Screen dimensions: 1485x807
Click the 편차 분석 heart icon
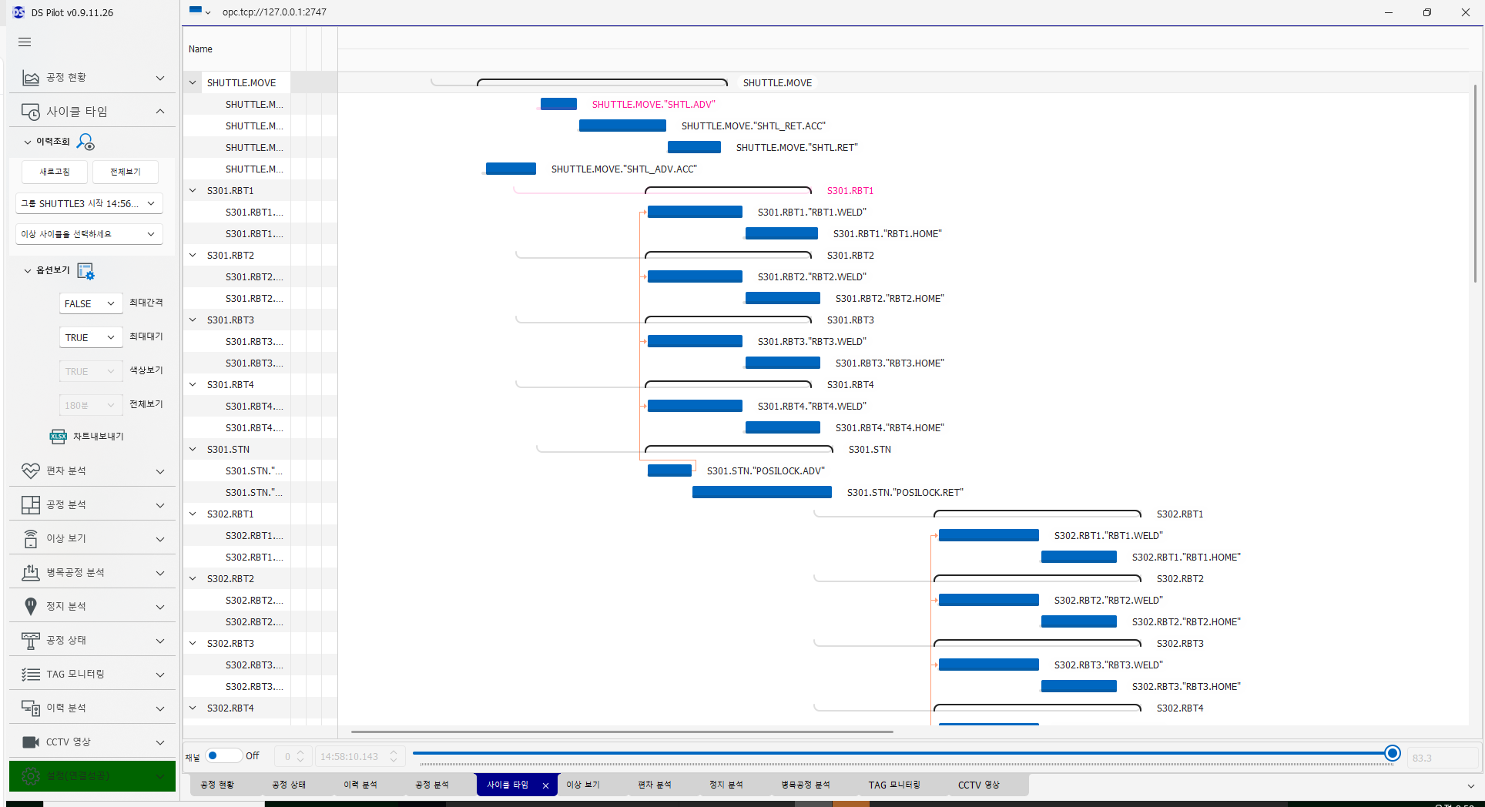(31, 470)
